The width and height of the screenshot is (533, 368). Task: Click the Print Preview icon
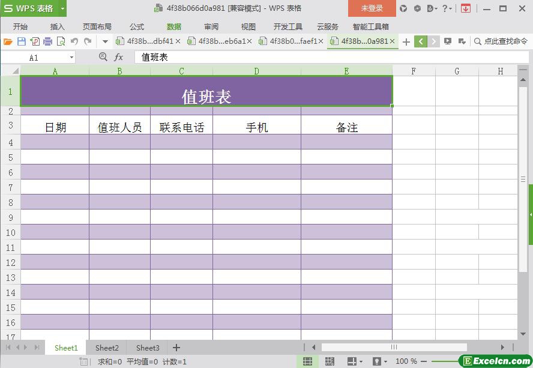61,41
